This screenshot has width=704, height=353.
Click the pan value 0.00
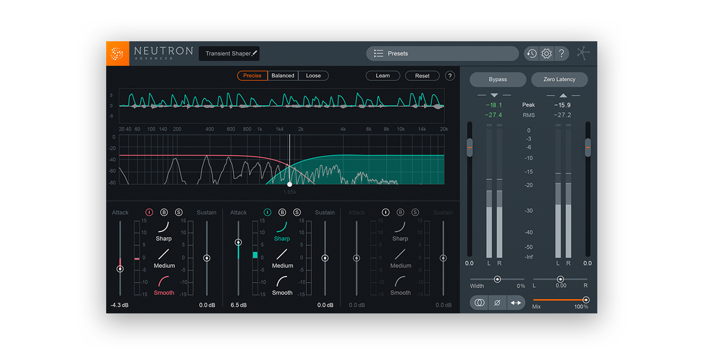(561, 286)
